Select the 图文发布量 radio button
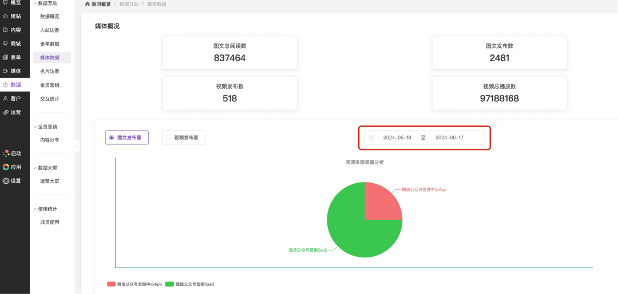The height and width of the screenshot is (294, 618). pos(111,137)
